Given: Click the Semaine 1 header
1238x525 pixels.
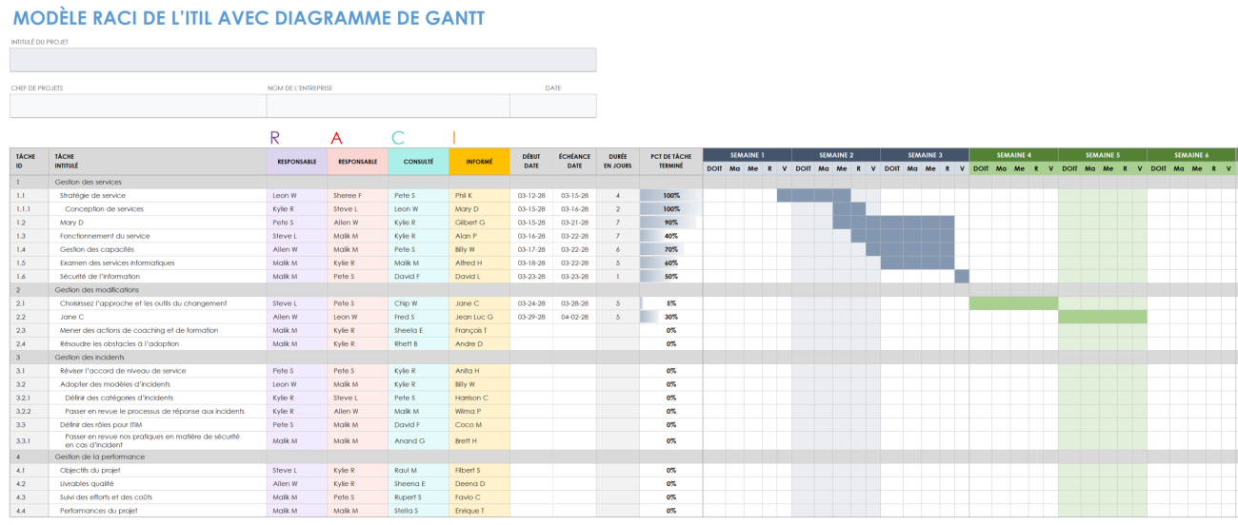Looking at the screenshot, I should coord(747,155).
